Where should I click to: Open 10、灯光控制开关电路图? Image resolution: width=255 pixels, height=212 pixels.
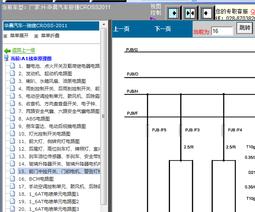[44, 134]
